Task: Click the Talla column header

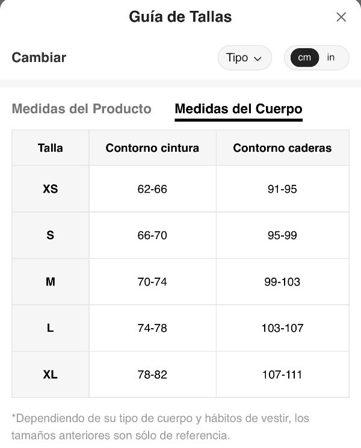Action: click(x=51, y=148)
